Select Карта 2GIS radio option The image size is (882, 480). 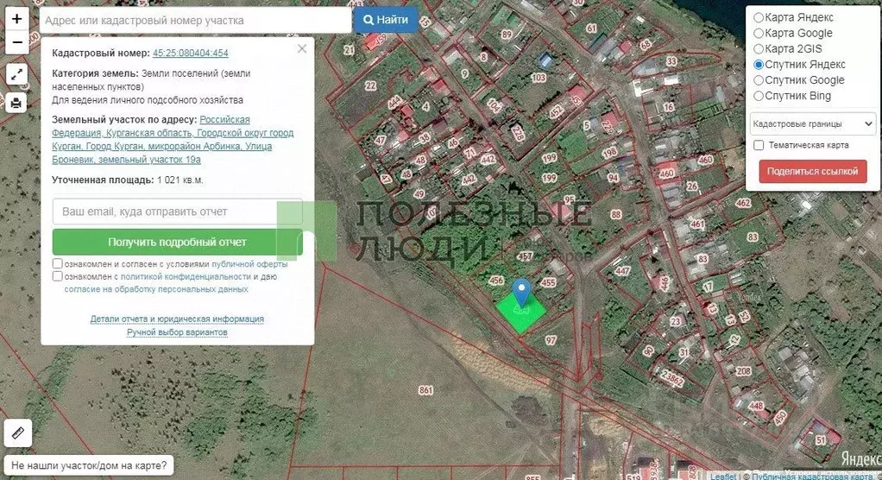[759, 49]
